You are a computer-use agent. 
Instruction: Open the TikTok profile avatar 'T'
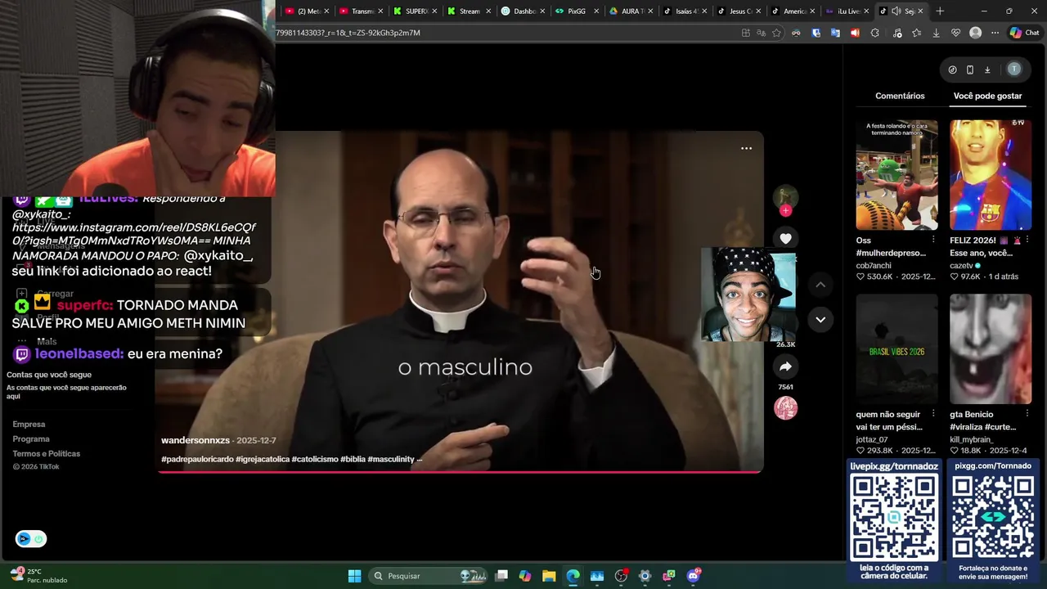tap(1014, 70)
